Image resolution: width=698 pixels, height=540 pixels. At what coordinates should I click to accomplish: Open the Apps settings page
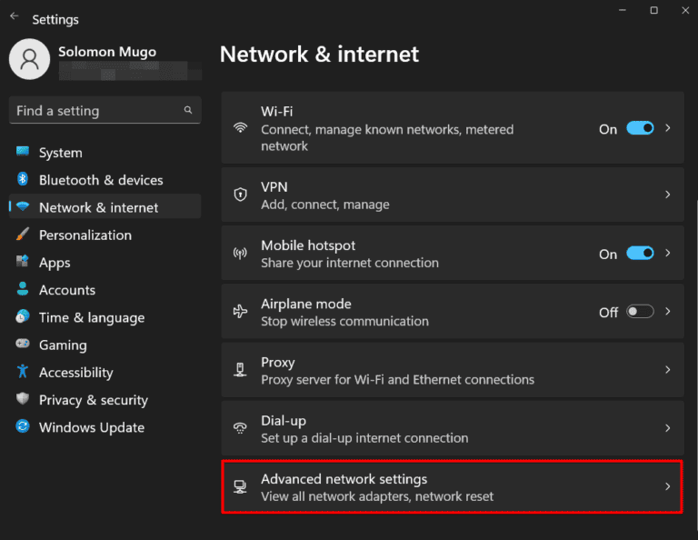55,263
